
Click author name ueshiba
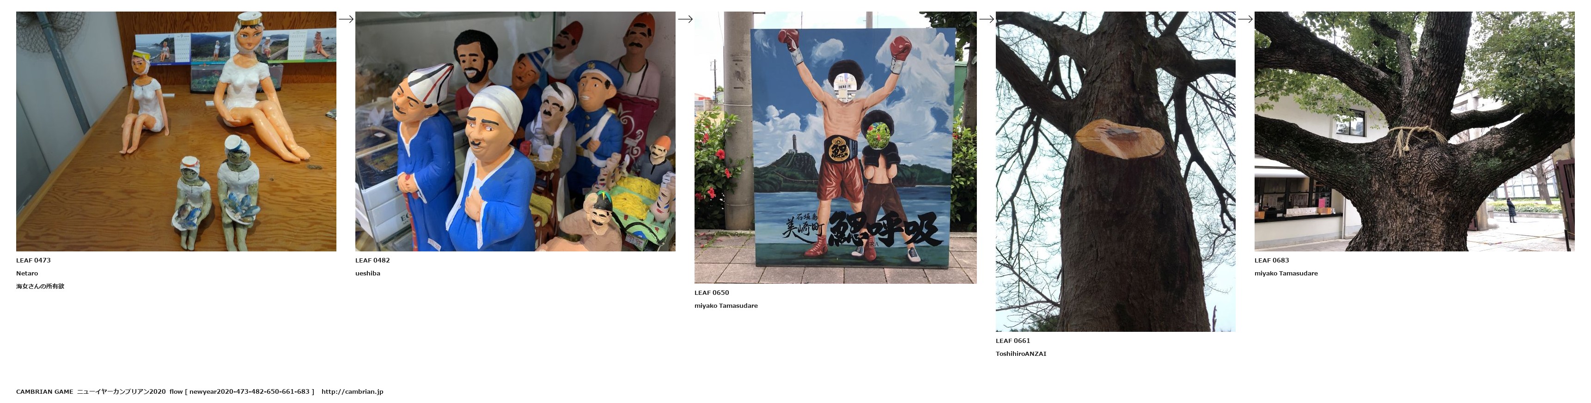coord(367,273)
